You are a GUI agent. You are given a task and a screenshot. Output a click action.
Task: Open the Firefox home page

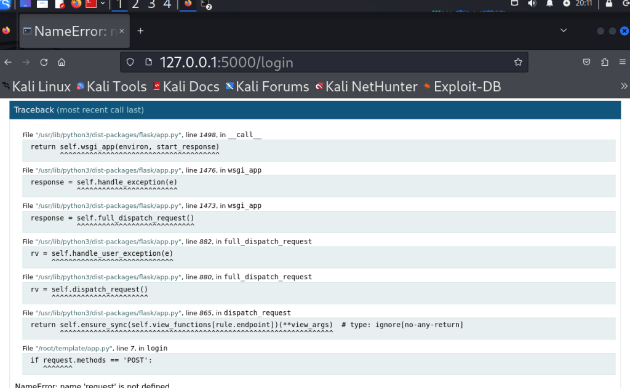coord(62,62)
